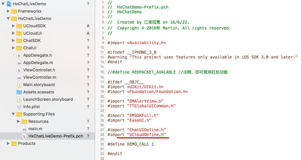Image resolution: width=301 pixels, height=160 pixels.
Task: Click the storyboard icon for LaunchScreen.storyboard
Action: (19, 99)
